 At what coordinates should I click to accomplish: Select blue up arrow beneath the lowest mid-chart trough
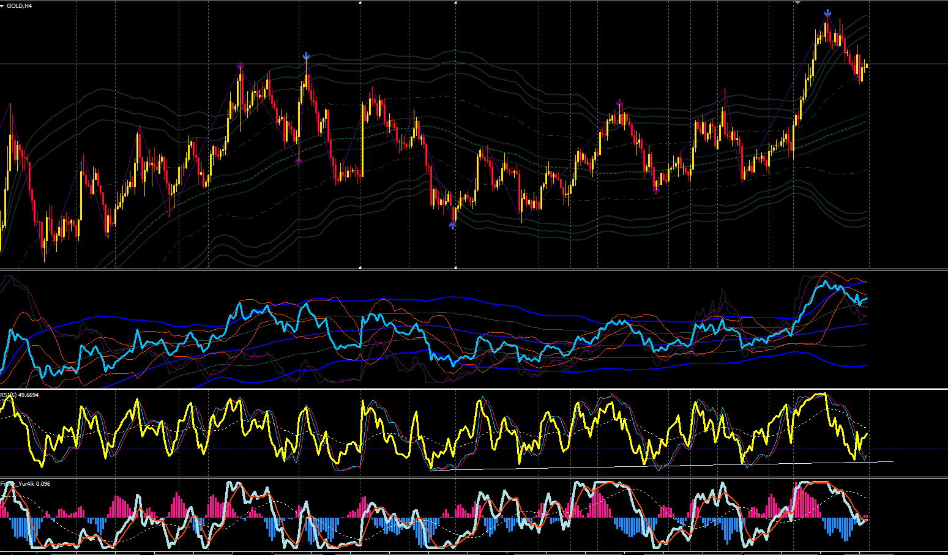(x=452, y=225)
